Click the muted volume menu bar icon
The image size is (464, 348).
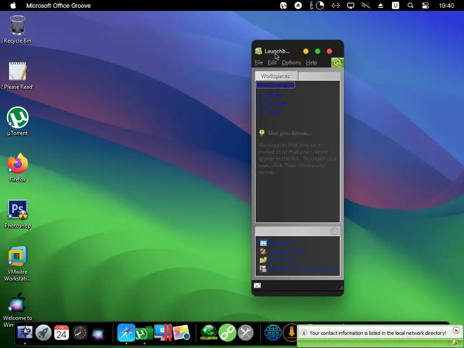[x=366, y=5]
